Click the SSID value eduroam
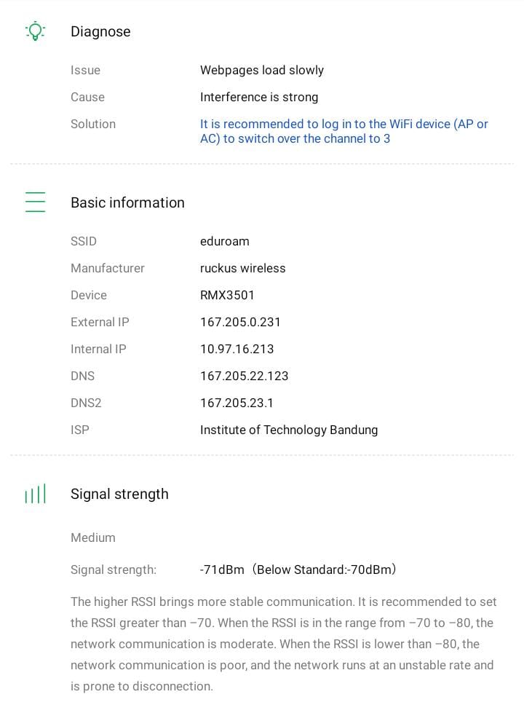 224,241
